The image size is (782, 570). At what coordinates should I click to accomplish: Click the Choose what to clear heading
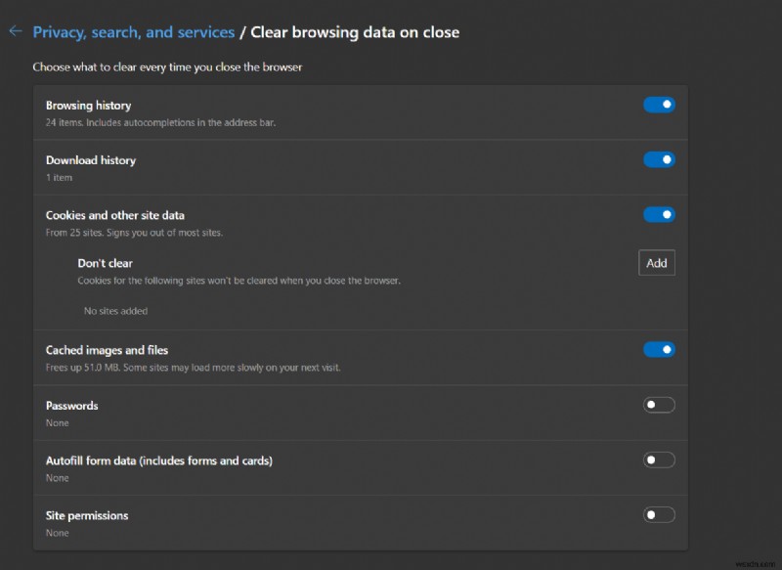pos(168,66)
